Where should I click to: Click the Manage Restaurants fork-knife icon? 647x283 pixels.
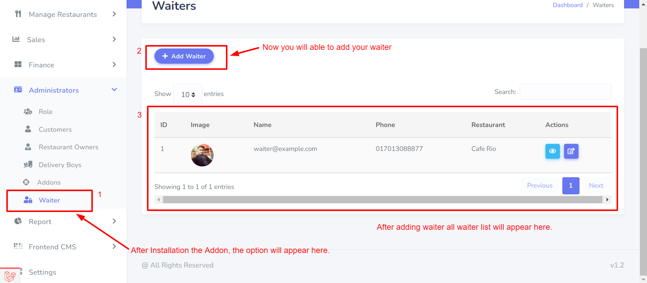18,14
